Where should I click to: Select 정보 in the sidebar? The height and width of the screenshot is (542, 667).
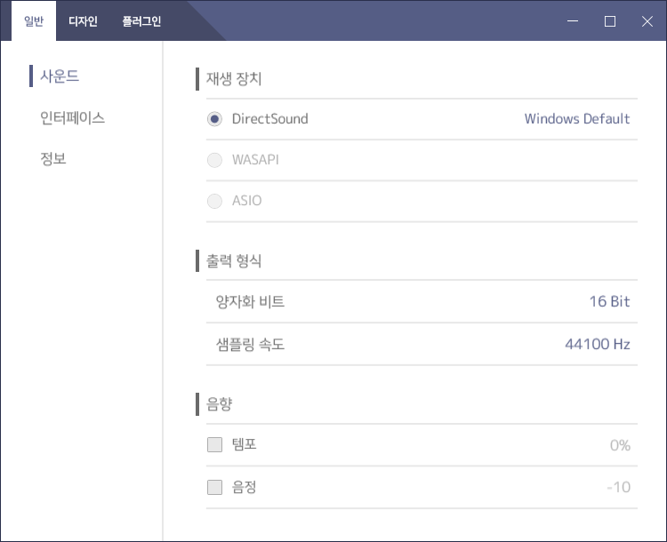coord(53,158)
